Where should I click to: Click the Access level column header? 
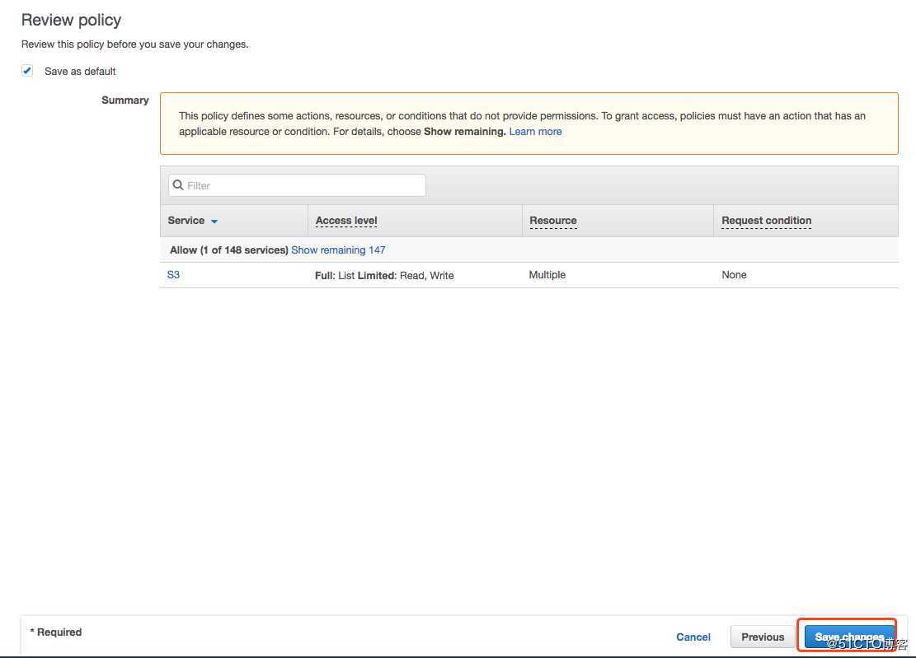[x=345, y=221]
